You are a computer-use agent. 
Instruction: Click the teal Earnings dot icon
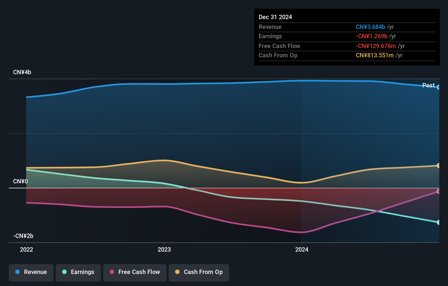click(x=64, y=272)
